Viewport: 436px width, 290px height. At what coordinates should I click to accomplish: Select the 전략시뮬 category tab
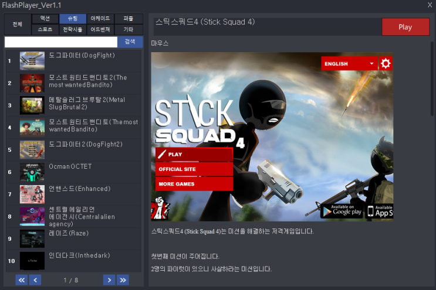[73, 29]
